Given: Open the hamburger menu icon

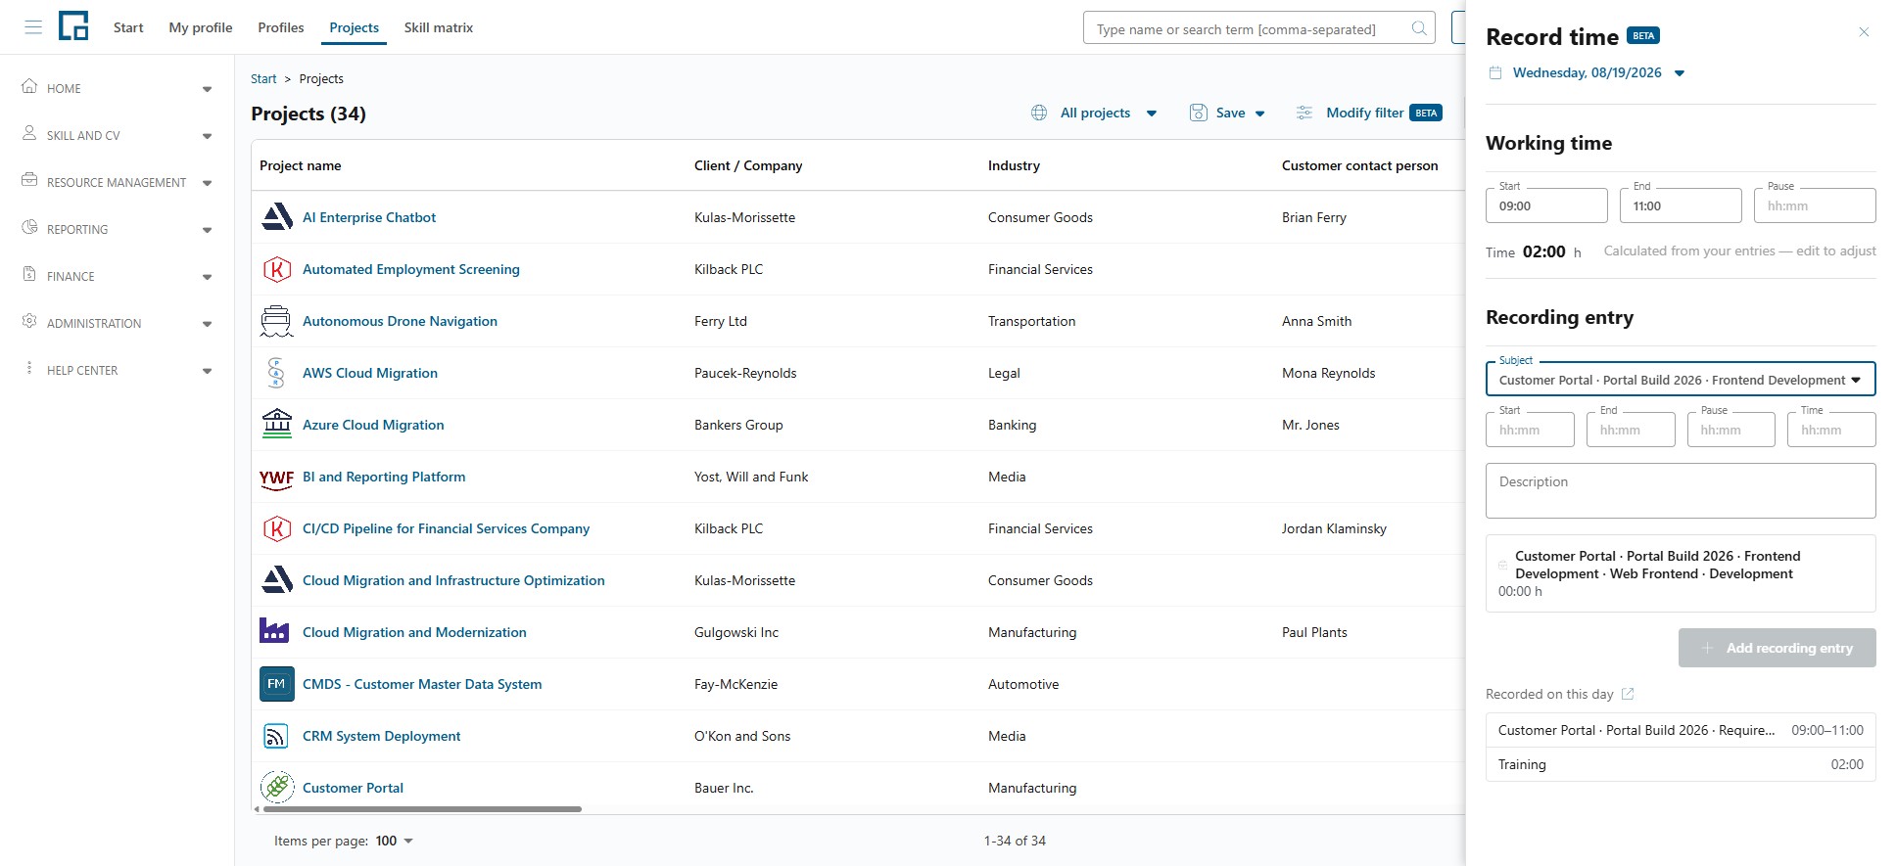Looking at the screenshot, I should pos(33,27).
